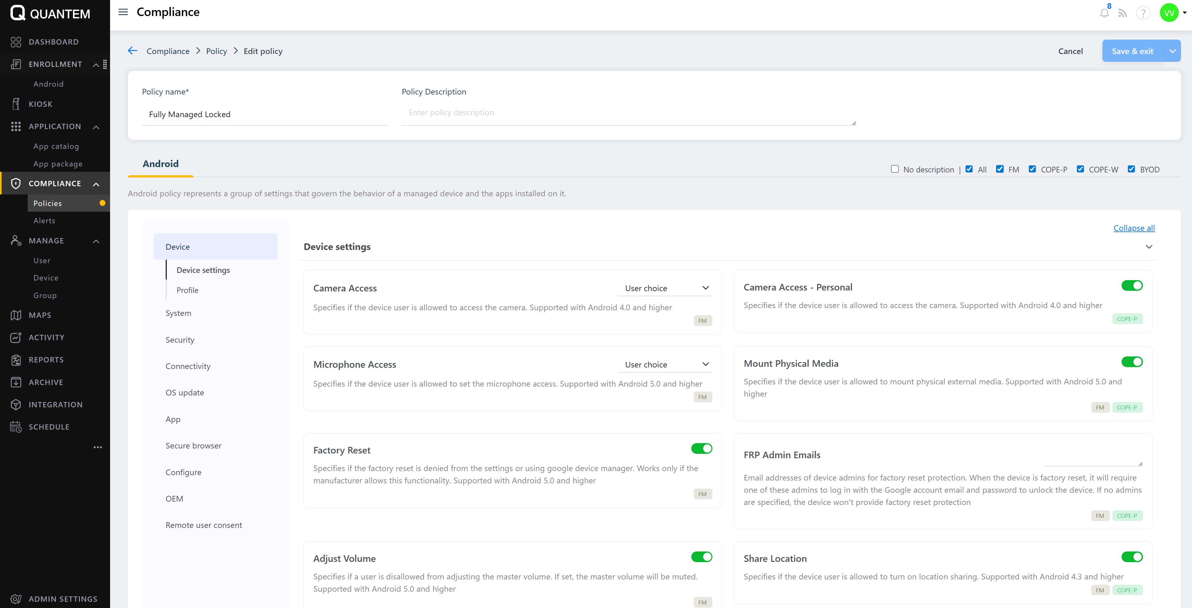Disable the Mount Physical Media toggle
Screen dimensions: 1192x608
click(1132, 362)
